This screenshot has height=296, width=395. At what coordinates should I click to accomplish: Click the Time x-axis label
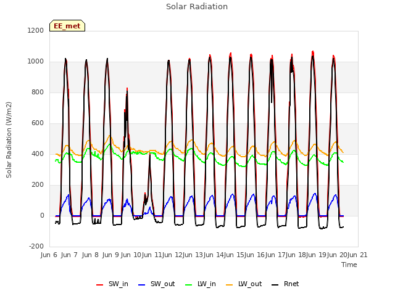coord(349,265)
